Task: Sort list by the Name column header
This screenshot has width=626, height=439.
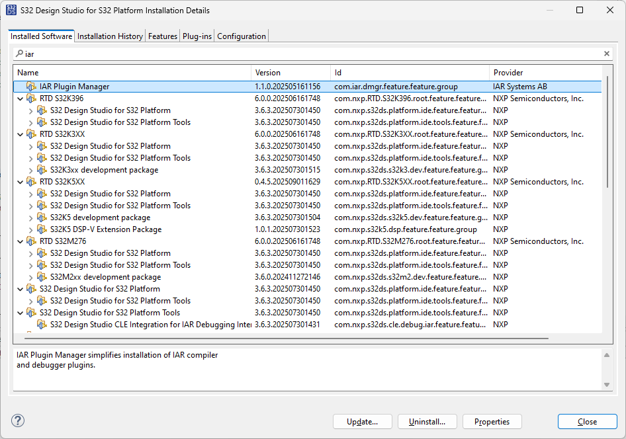Action: pyautogui.click(x=132, y=73)
